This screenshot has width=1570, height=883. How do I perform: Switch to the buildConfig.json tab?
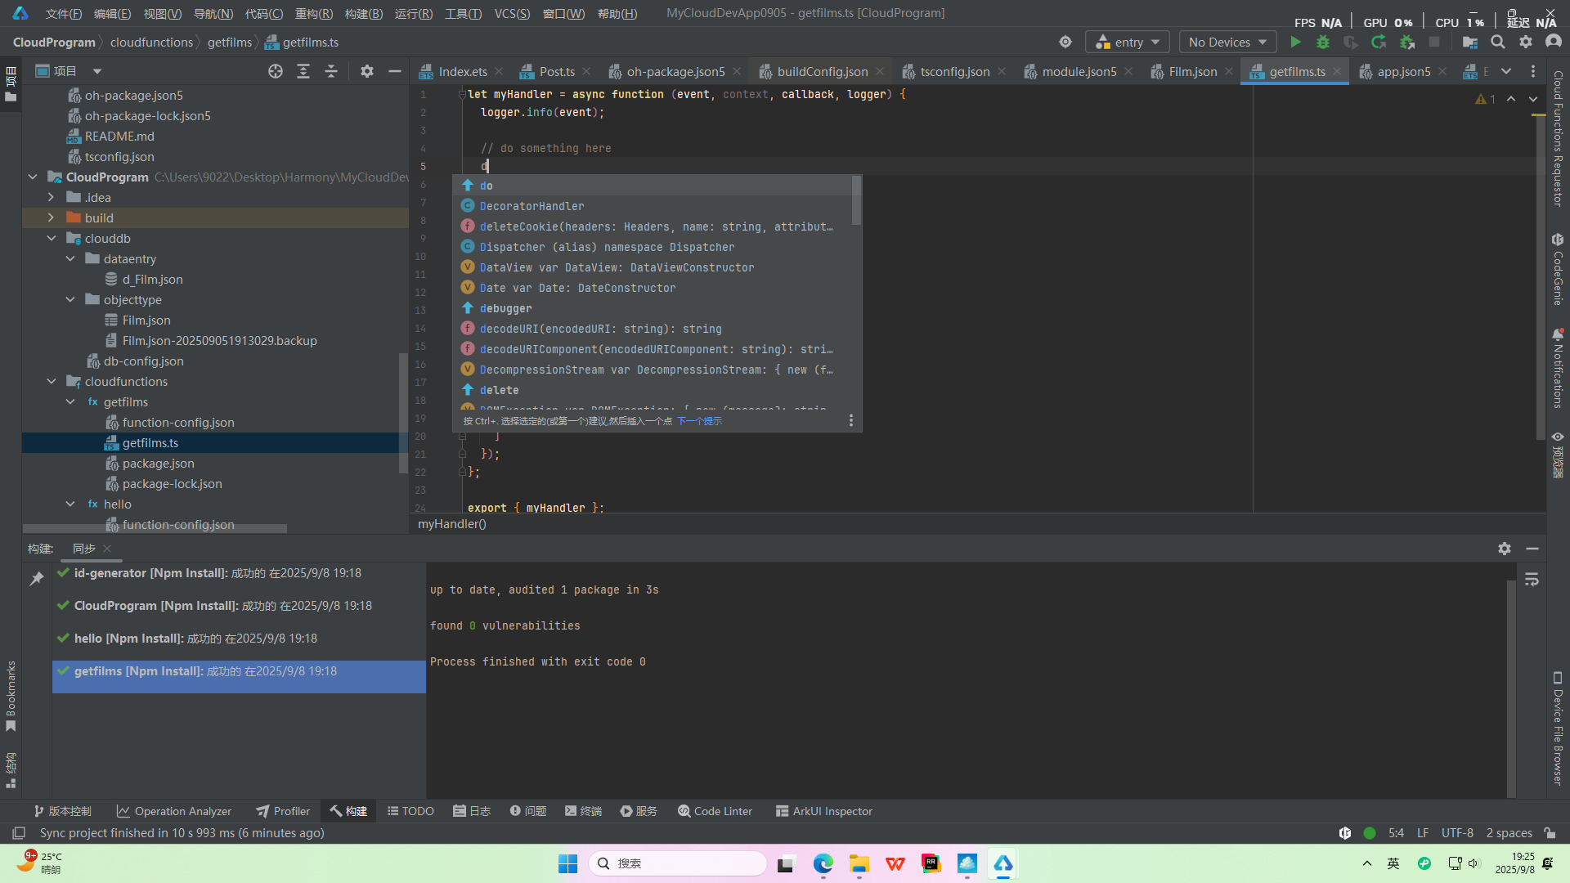(822, 71)
